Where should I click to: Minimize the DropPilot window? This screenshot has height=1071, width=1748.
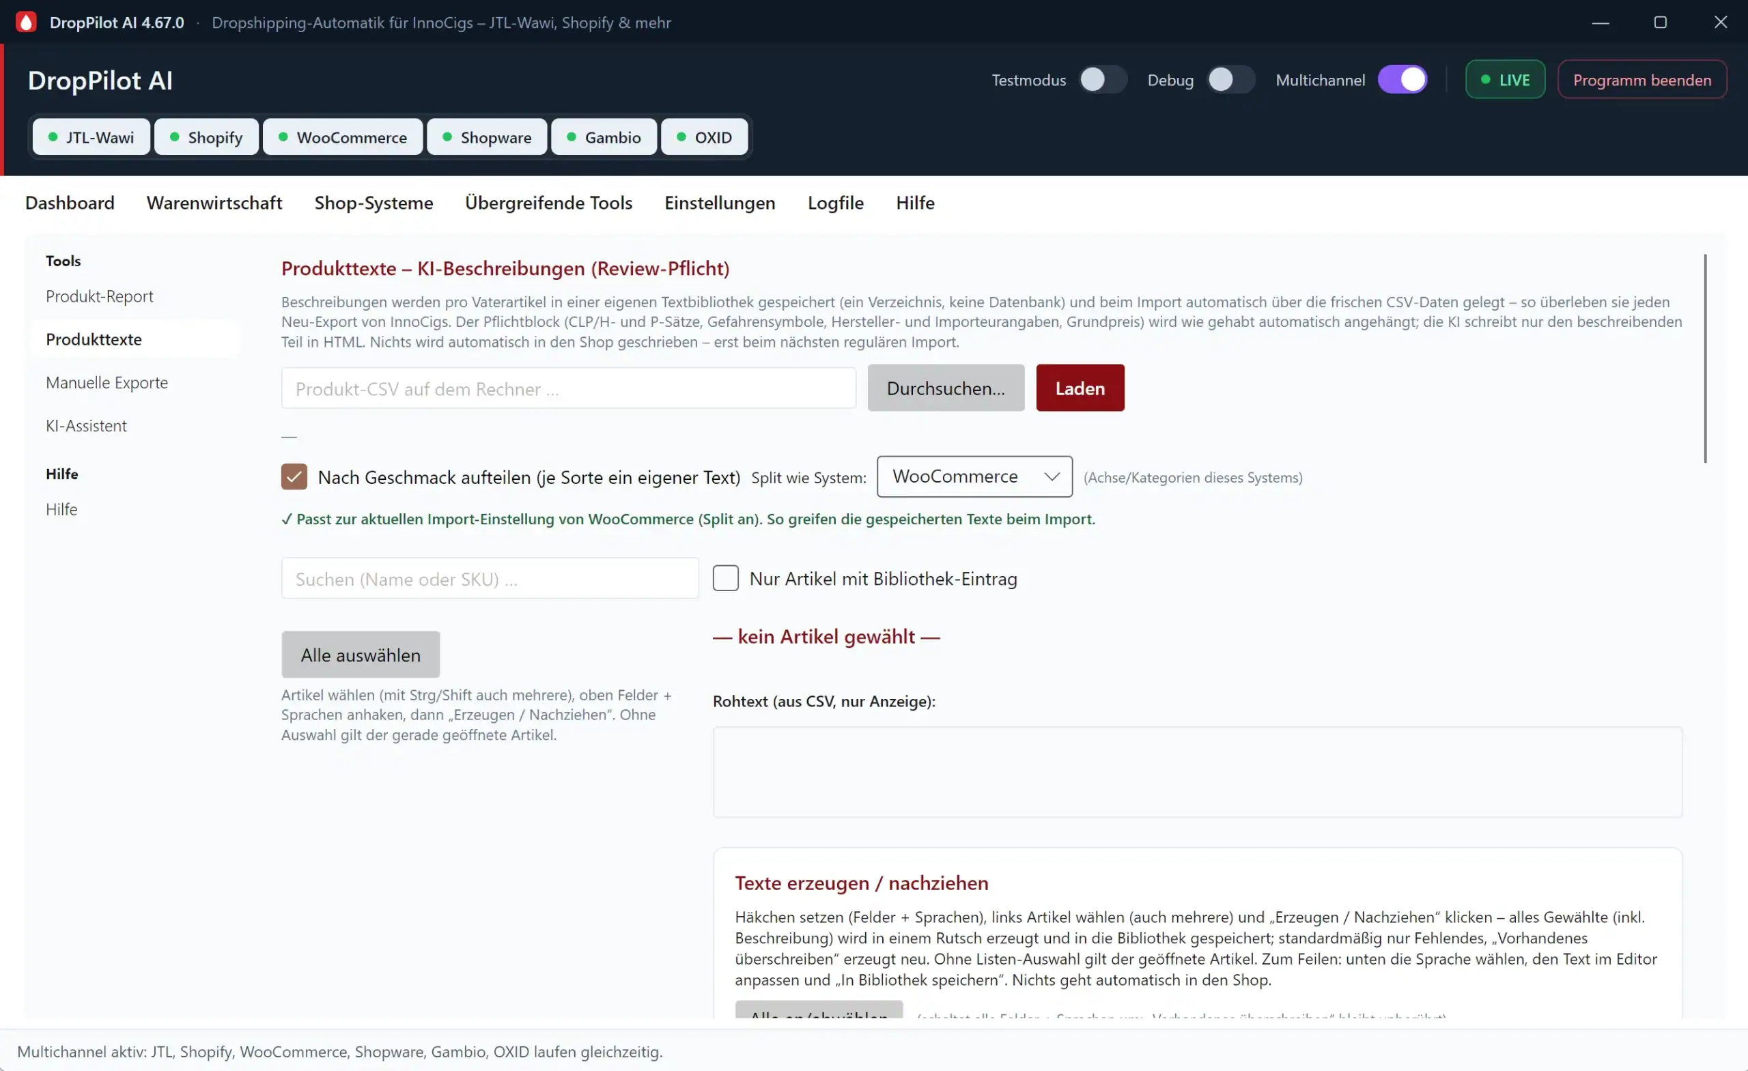click(x=1601, y=22)
